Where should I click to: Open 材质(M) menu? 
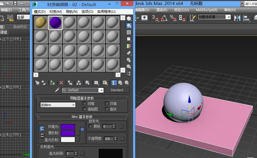click(x=55, y=12)
